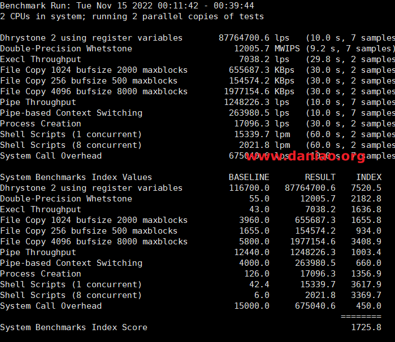The width and height of the screenshot is (395, 342).
Task: Select the Whetstone value 12005.7 MWIPS
Action: coord(267,49)
